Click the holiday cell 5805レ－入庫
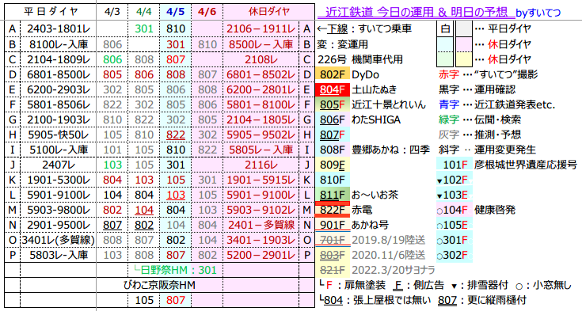The height and width of the screenshot is (311, 582). [261, 150]
